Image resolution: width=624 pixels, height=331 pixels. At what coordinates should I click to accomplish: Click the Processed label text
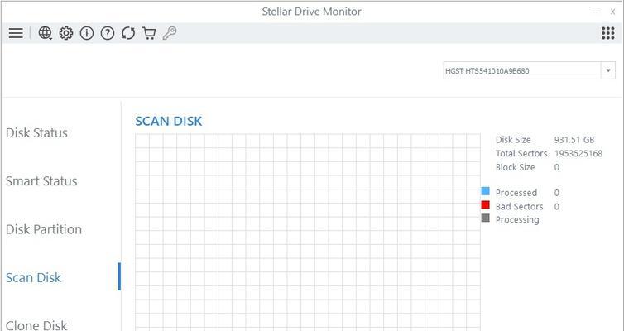pos(516,193)
